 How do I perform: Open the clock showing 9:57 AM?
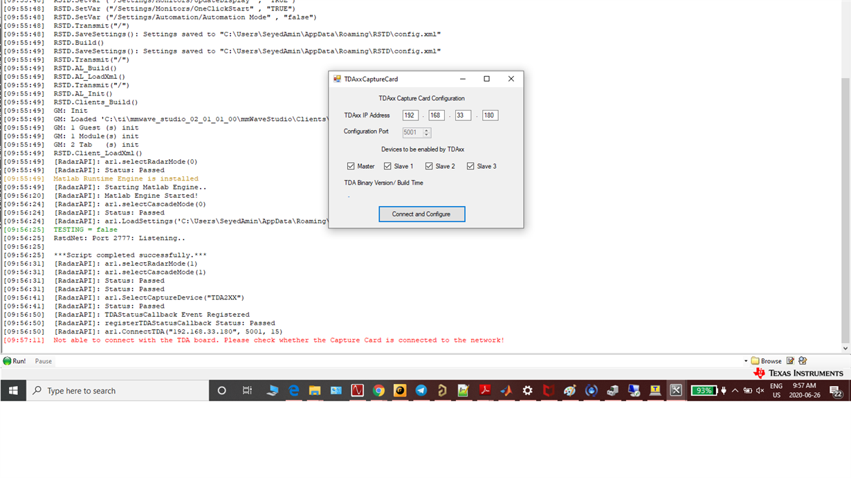[804, 390]
